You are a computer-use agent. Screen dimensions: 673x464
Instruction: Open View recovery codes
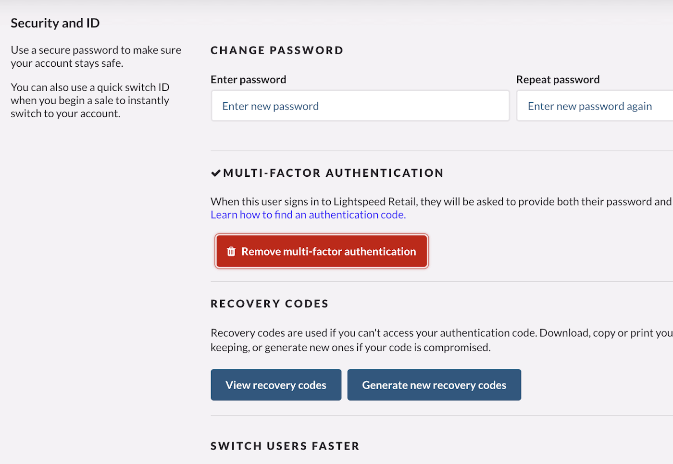(x=276, y=385)
